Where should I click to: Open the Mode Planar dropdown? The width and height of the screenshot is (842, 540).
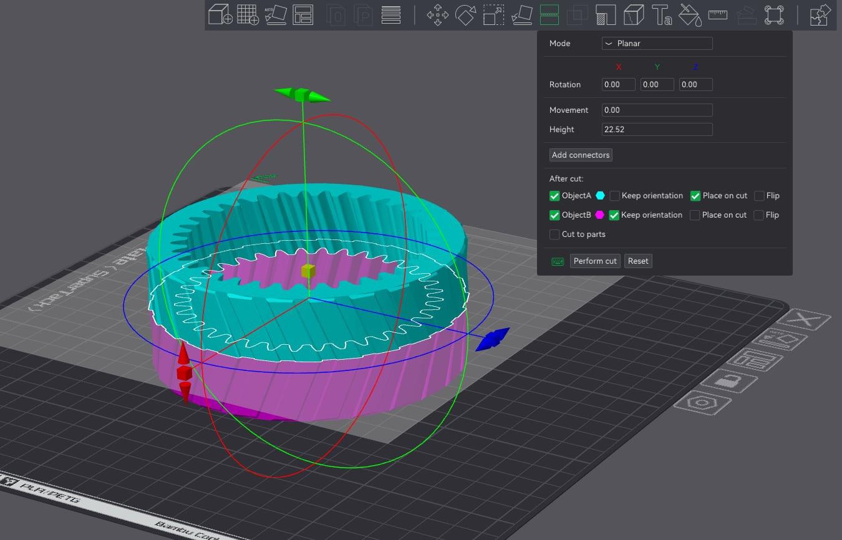point(657,44)
